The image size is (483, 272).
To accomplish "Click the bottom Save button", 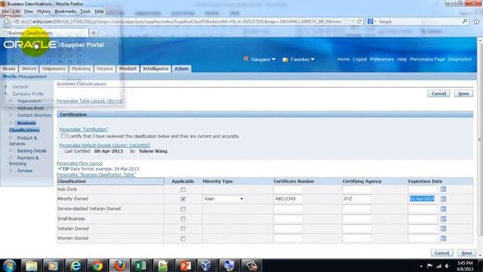I will 466,253.
